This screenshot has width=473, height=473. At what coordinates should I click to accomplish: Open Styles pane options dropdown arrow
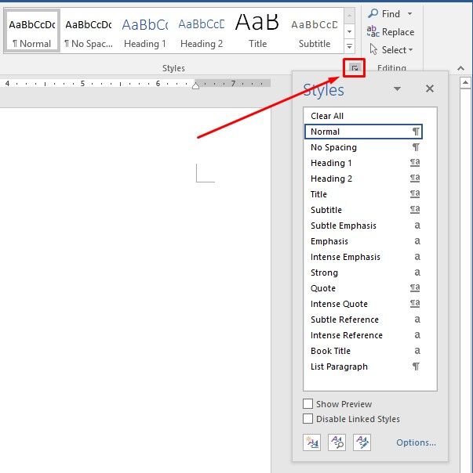397,88
